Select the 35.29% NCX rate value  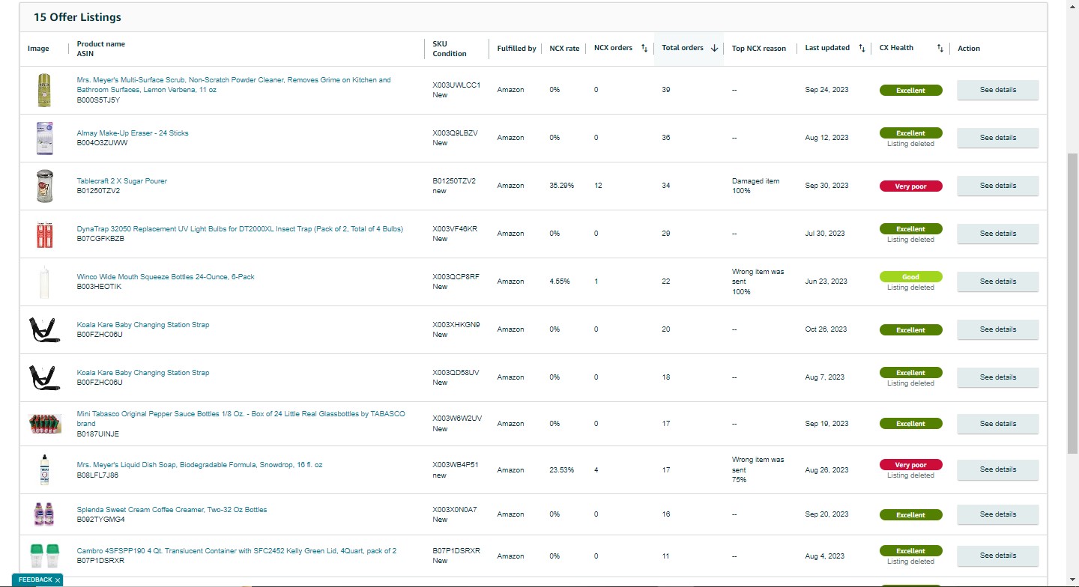(562, 186)
